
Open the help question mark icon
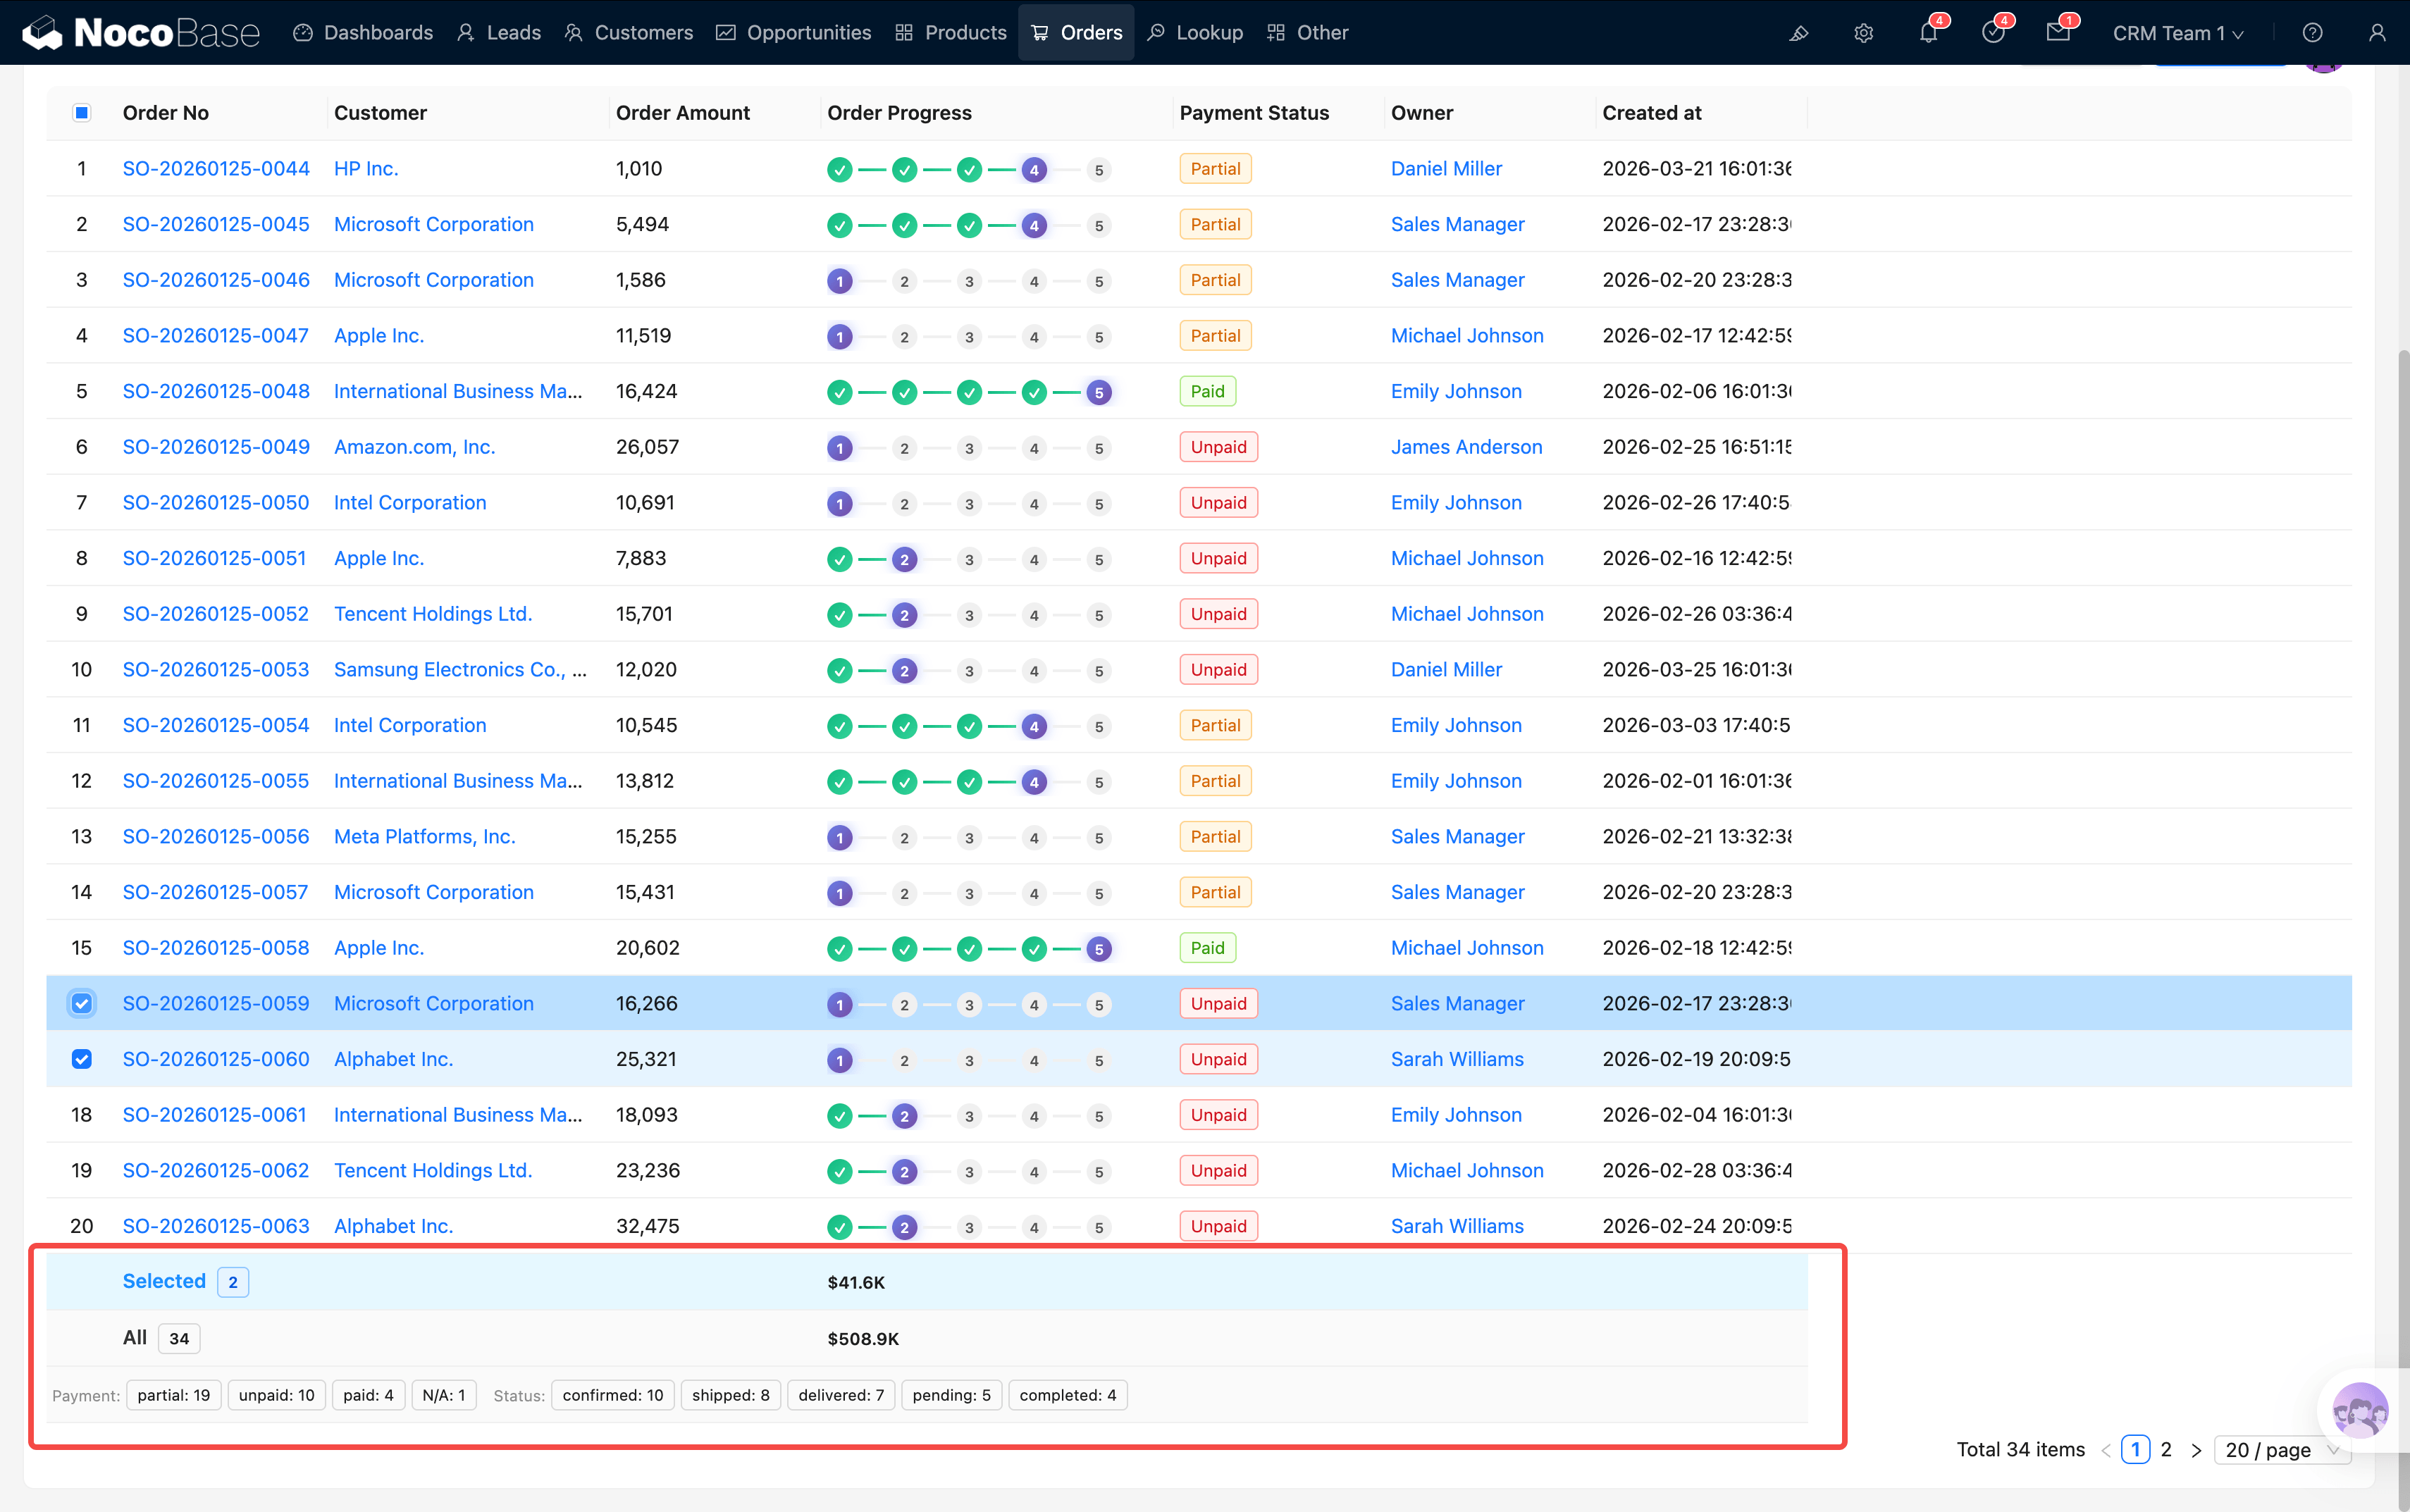[x=2312, y=33]
